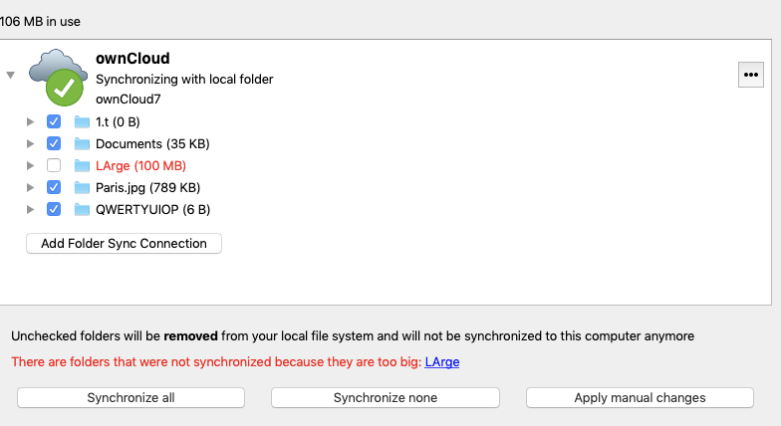Viewport: 781px width, 426px height.
Task: Uncheck the 1.t folder checkbox
Action: point(54,121)
